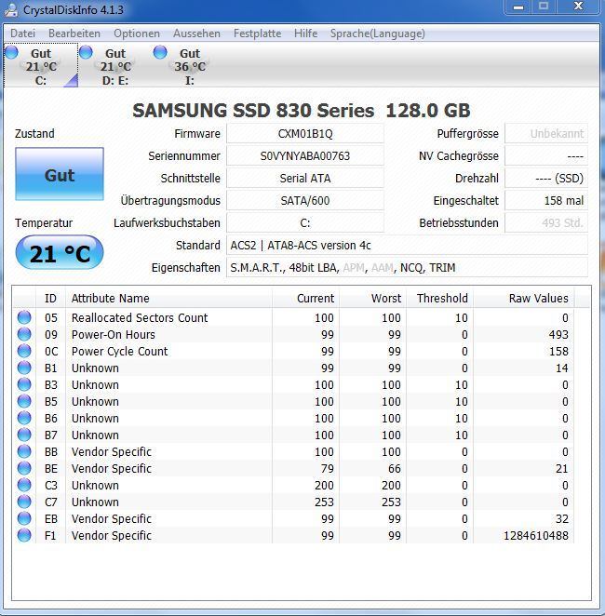Click the Eigenschaften field with S.M.A.R.T.

coord(407,268)
